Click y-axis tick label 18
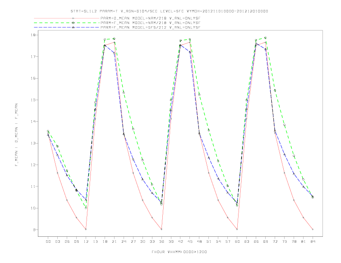This screenshot has height=263, width=341. [x=33, y=35]
